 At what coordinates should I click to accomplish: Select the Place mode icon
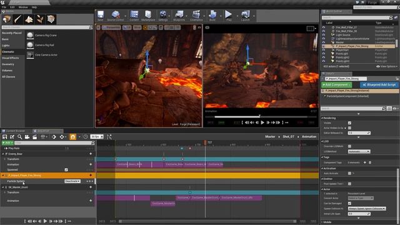point(7,19)
